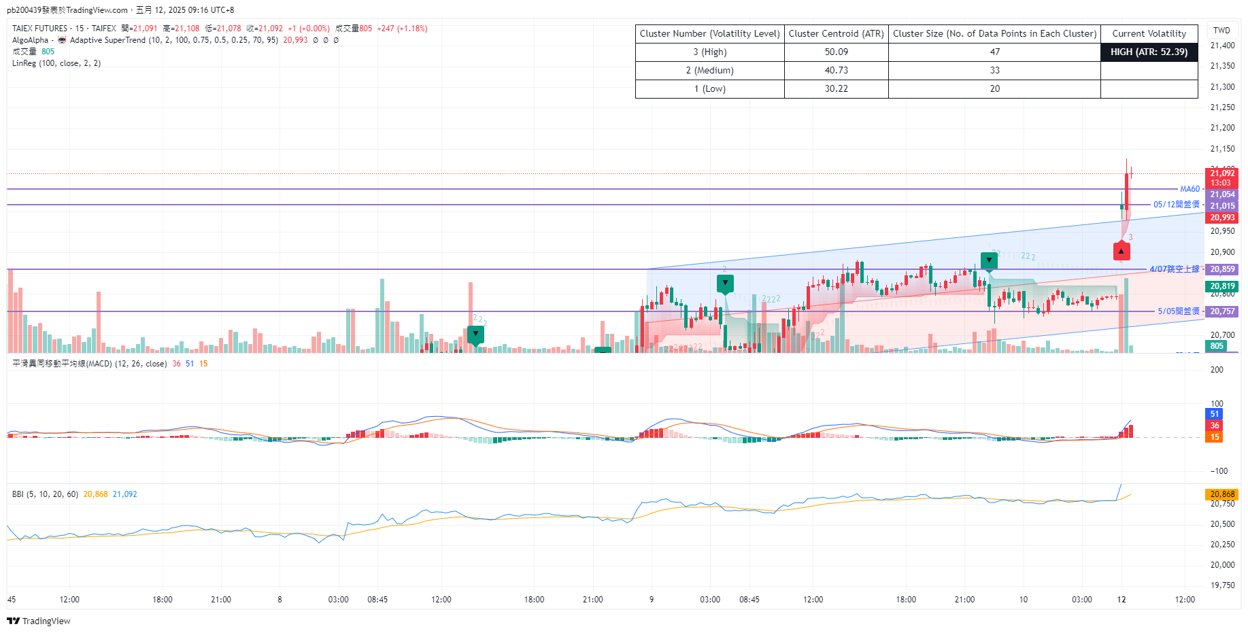Click the Cluster Centroid (ATR) table header
Screen dimensions: 1248x633
coord(836,33)
